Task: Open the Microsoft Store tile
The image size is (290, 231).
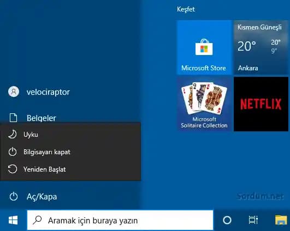Action: (204, 47)
